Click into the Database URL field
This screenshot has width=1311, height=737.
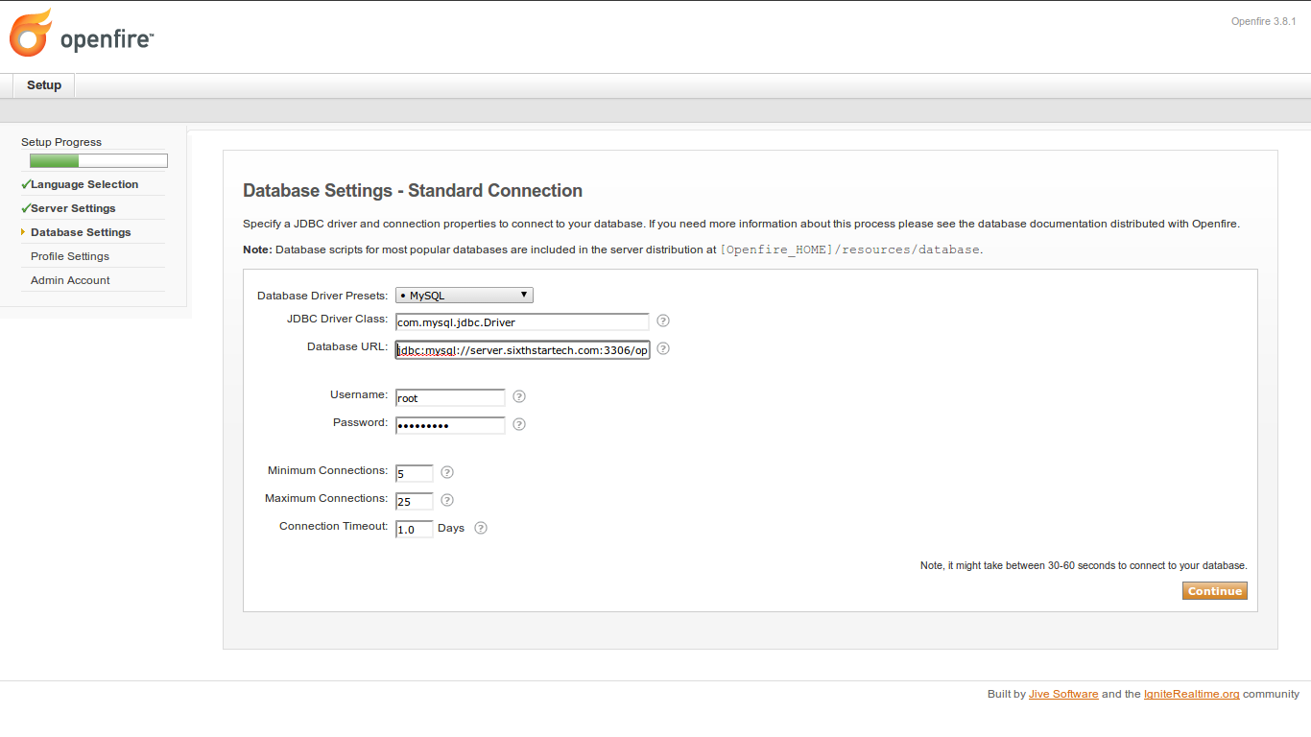coord(522,350)
